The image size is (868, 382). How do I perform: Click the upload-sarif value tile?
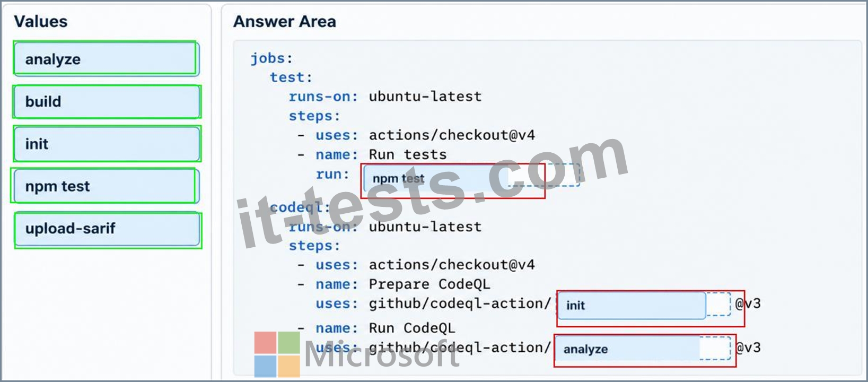point(107,229)
